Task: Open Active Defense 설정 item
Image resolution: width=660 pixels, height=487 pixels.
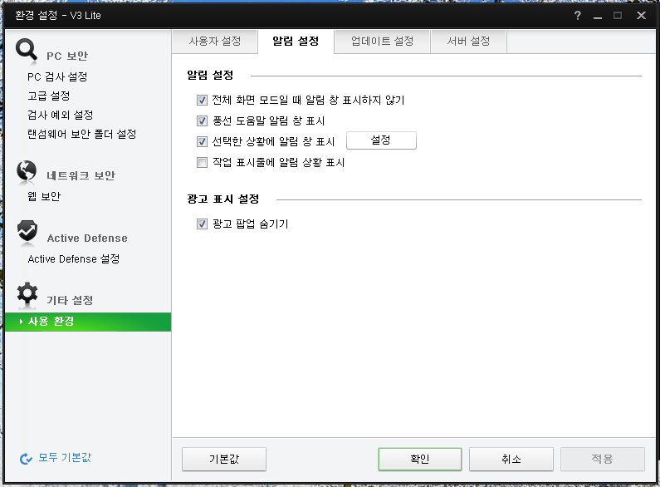Action: [x=74, y=258]
